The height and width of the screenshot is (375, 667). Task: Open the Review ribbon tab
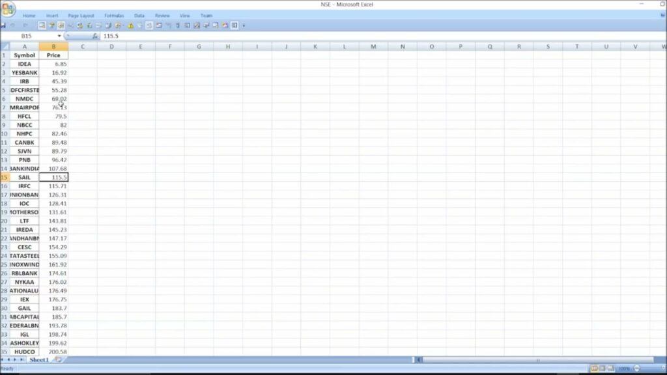point(162,16)
